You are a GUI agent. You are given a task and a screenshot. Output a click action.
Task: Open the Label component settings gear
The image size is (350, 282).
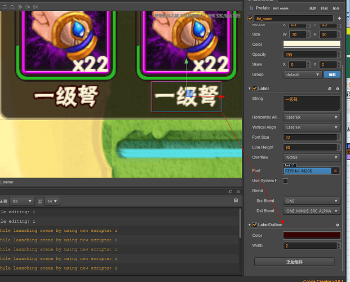coord(338,89)
